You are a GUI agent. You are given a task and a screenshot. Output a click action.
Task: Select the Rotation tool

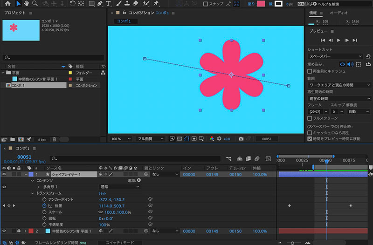coord(73,3)
